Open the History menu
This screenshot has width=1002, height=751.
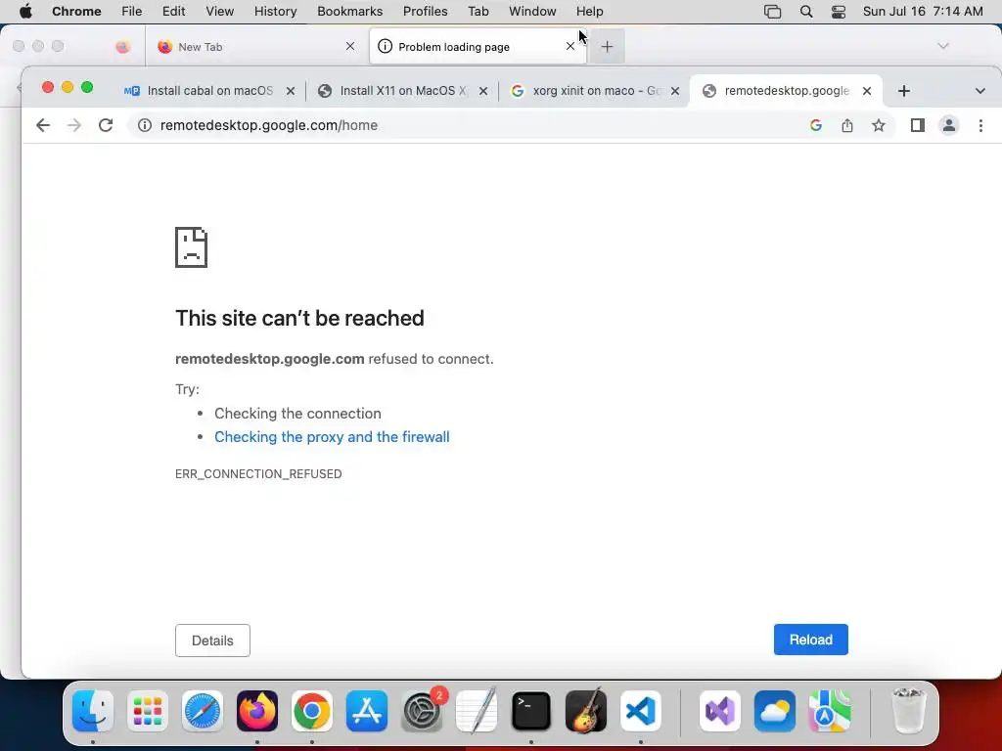tap(275, 12)
